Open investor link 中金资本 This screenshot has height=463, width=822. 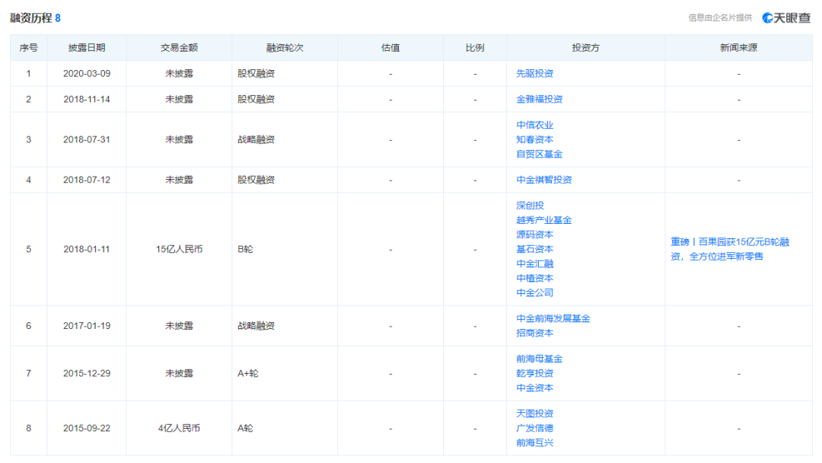tap(535, 388)
